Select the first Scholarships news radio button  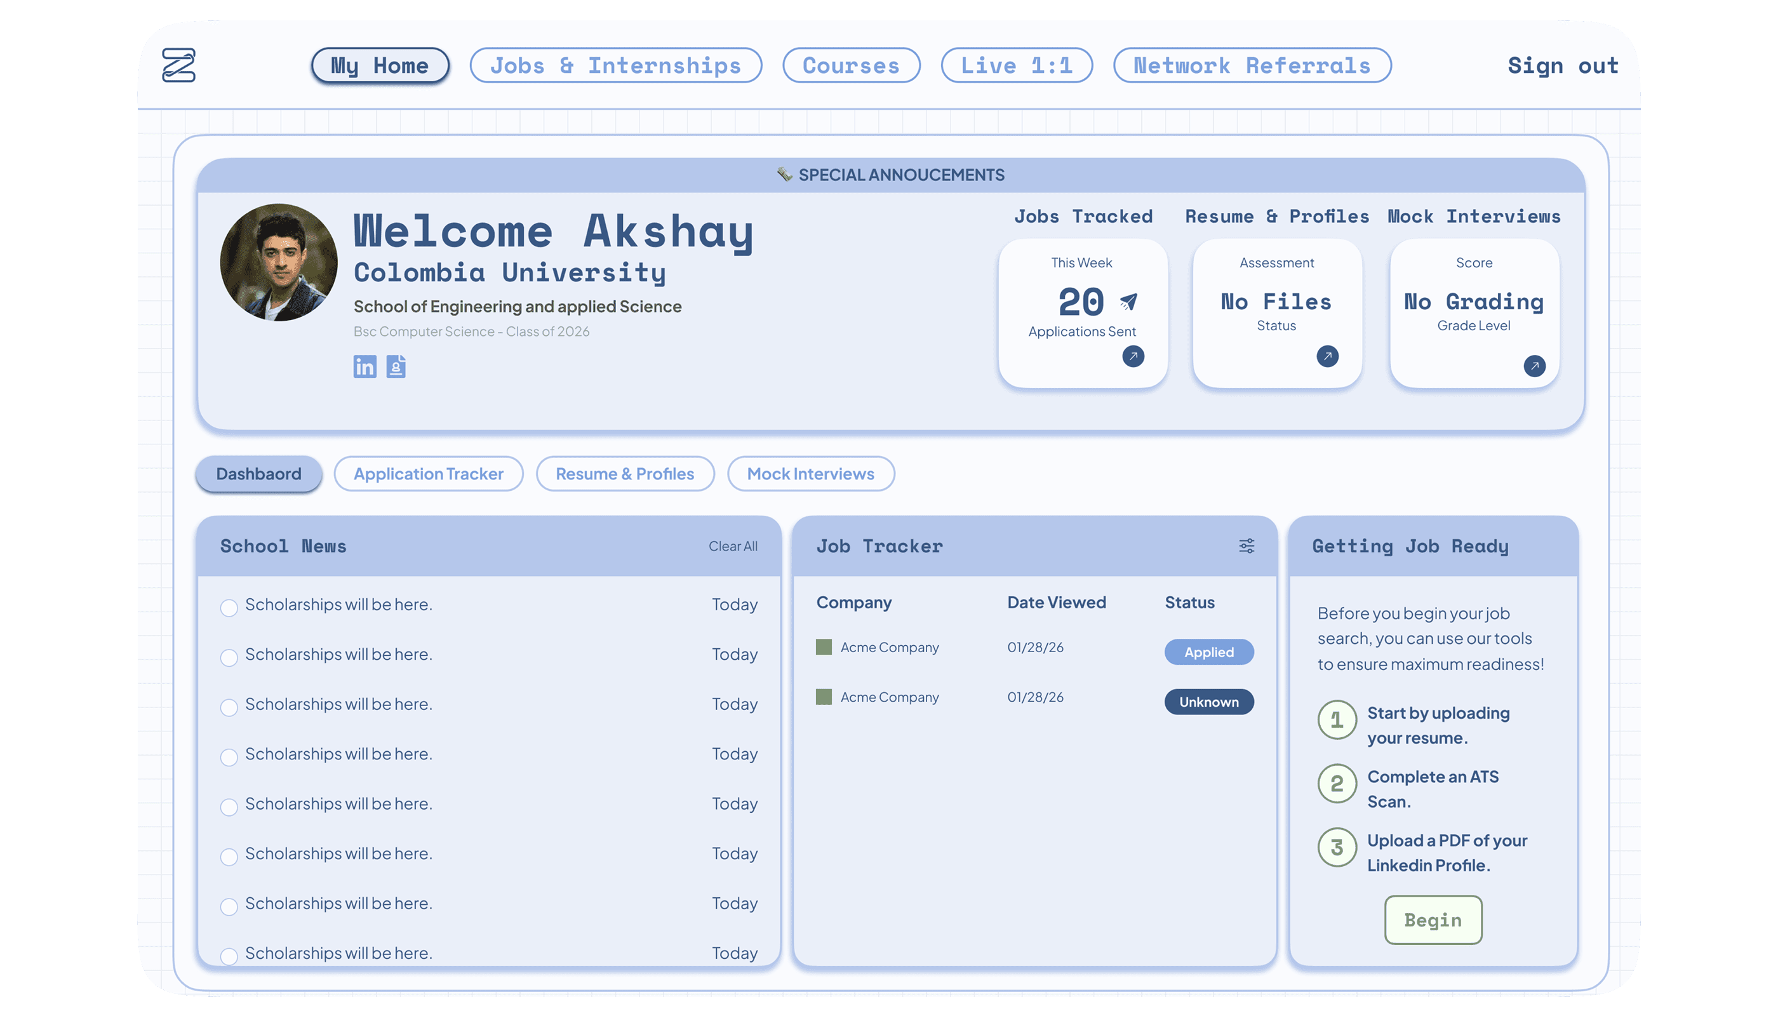pos(229,607)
